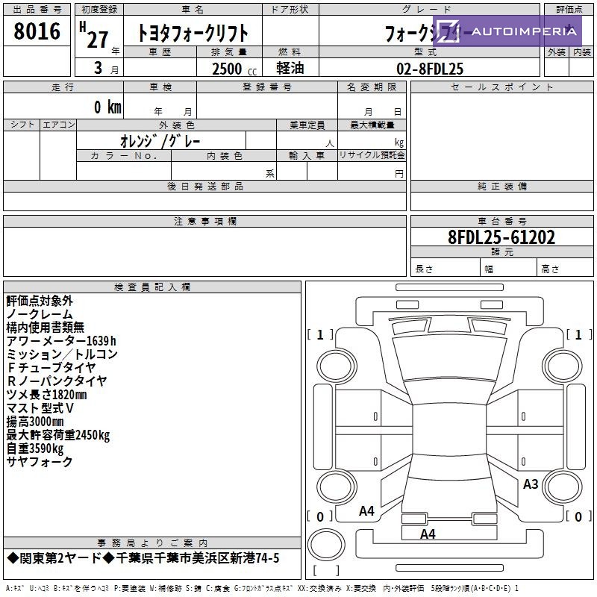Select the displacement value 2500 cc
The width and height of the screenshot is (597, 597).
[234, 69]
